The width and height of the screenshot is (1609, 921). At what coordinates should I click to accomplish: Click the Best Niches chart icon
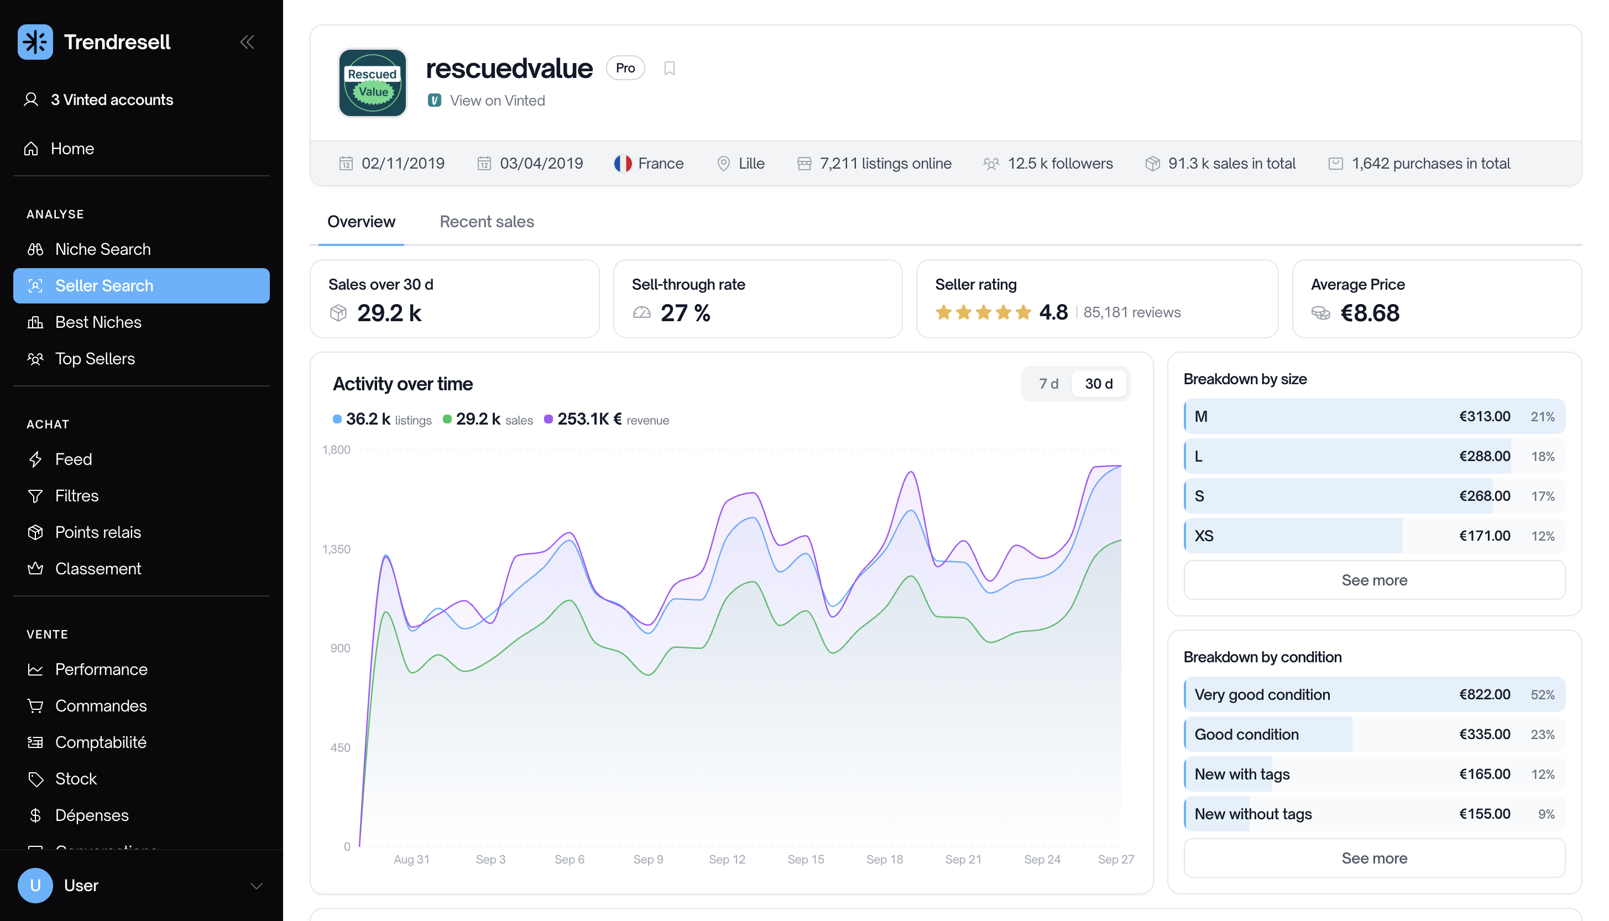35,323
